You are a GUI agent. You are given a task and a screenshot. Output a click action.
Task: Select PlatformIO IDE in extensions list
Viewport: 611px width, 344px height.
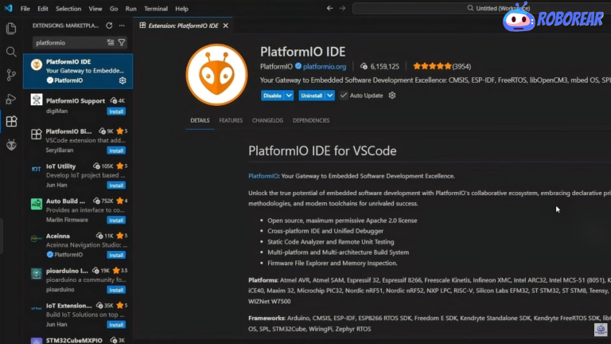point(78,71)
